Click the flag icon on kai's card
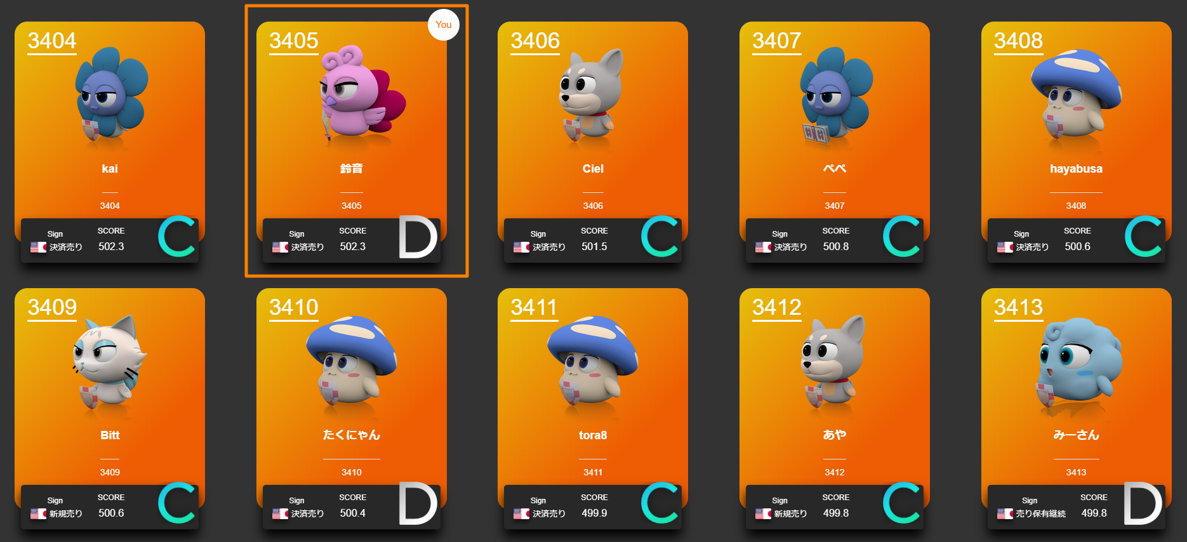This screenshot has height=542, width=1187. pyautogui.click(x=38, y=248)
